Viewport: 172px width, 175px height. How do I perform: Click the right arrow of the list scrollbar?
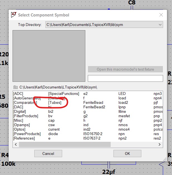[x=159, y=144]
